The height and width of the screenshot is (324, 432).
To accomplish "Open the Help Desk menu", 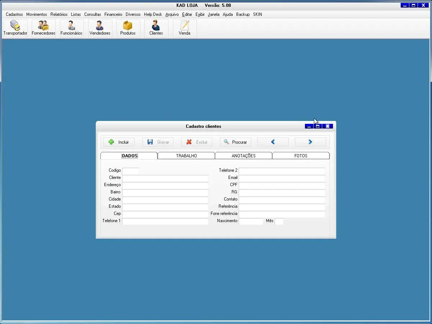I will pos(153,14).
